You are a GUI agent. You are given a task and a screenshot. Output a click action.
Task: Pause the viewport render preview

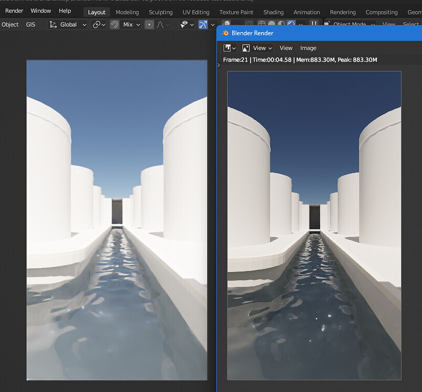(314, 23)
